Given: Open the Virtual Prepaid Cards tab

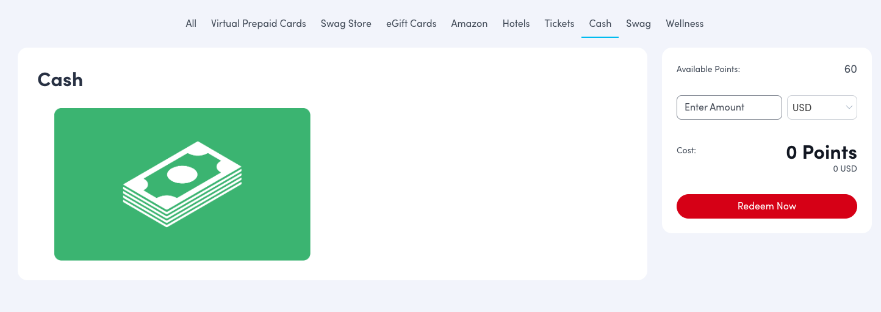Looking at the screenshot, I should [x=259, y=24].
